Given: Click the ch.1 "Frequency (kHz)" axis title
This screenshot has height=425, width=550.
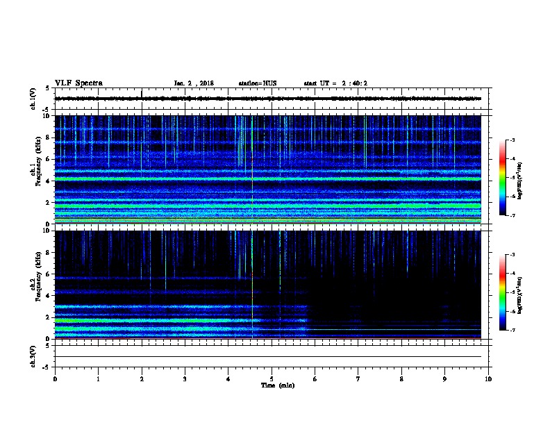Looking at the screenshot, I should pos(38,161).
